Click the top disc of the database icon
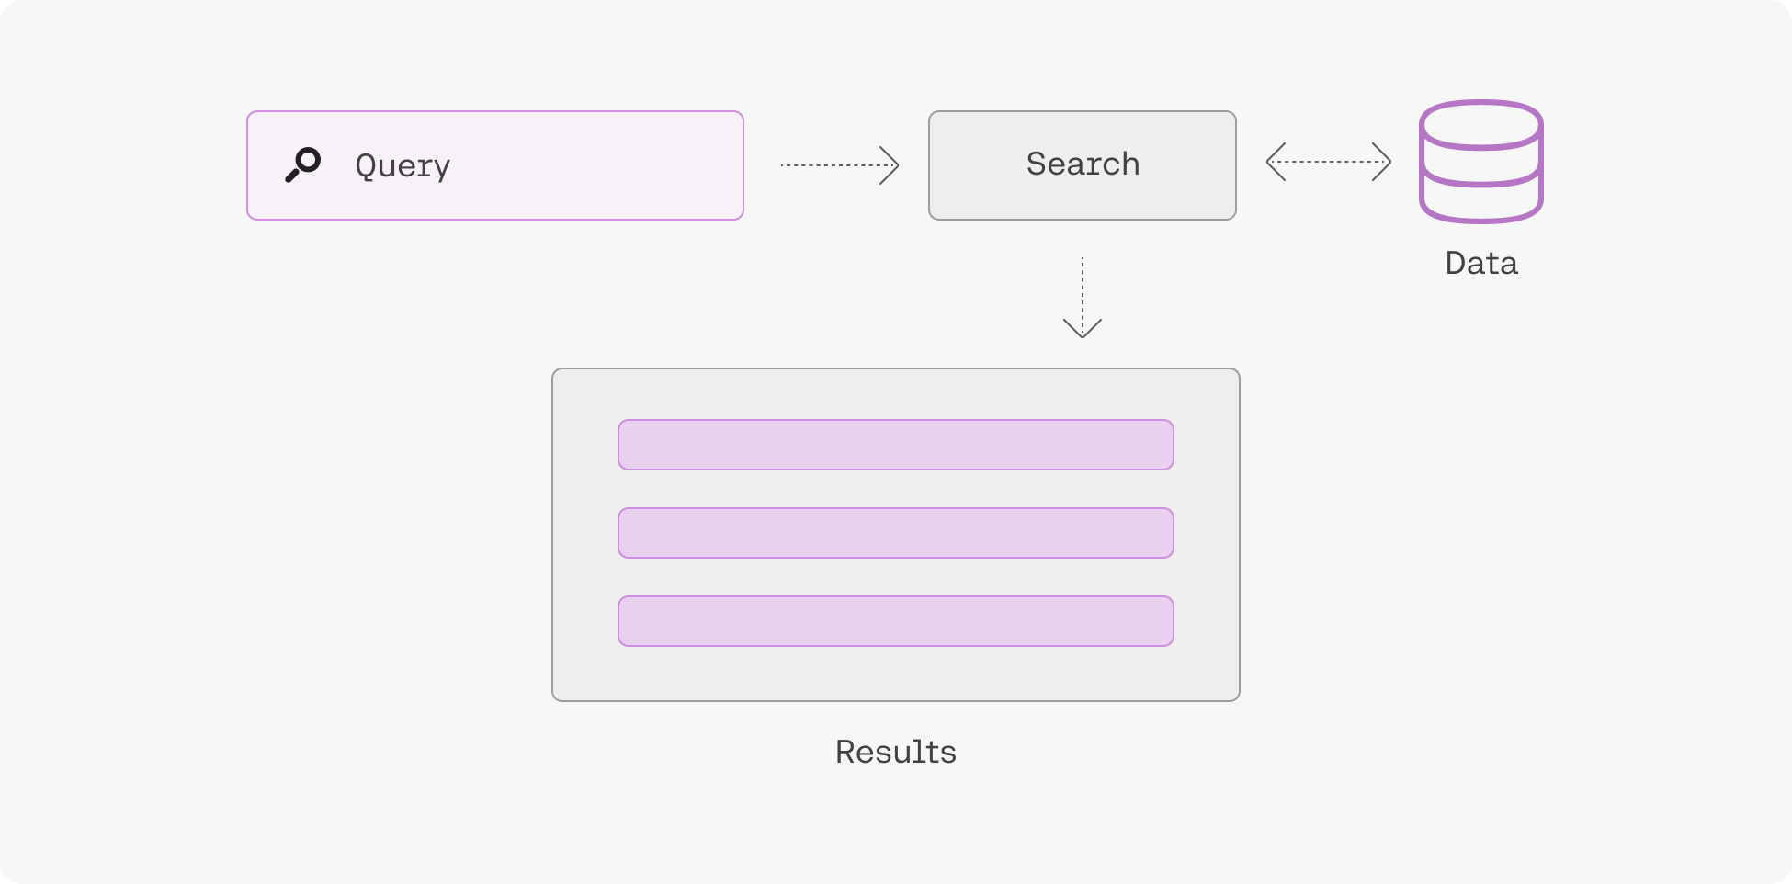The width and height of the screenshot is (1792, 884). click(x=1480, y=125)
